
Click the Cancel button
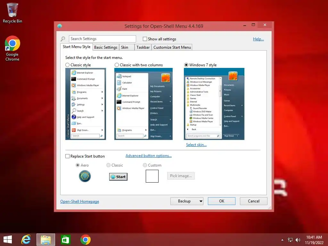coord(254,201)
